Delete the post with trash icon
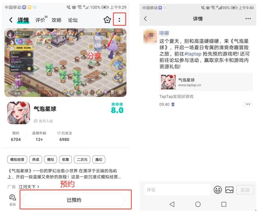 click(x=173, y=104)
